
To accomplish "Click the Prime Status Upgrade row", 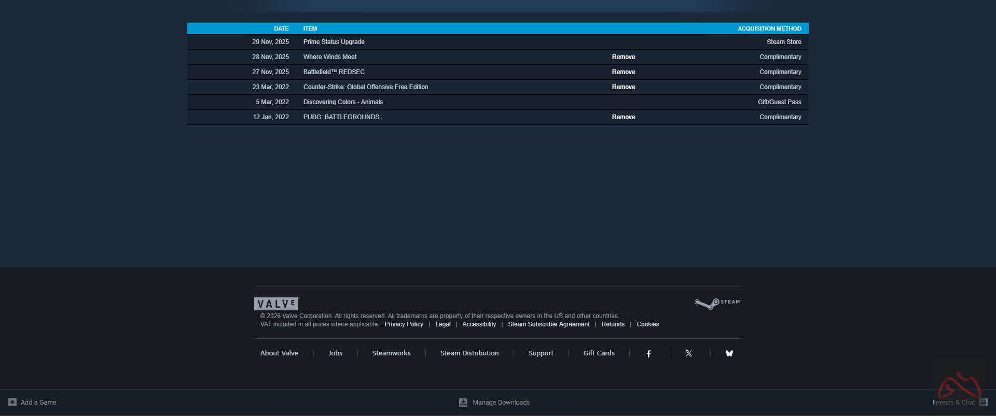I will (x=334, y=42).
